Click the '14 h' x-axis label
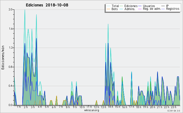Viewport: 183px width, 113px height. coord(110,107)
